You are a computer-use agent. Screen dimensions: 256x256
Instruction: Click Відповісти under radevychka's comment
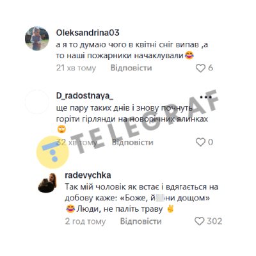(141, 221)
